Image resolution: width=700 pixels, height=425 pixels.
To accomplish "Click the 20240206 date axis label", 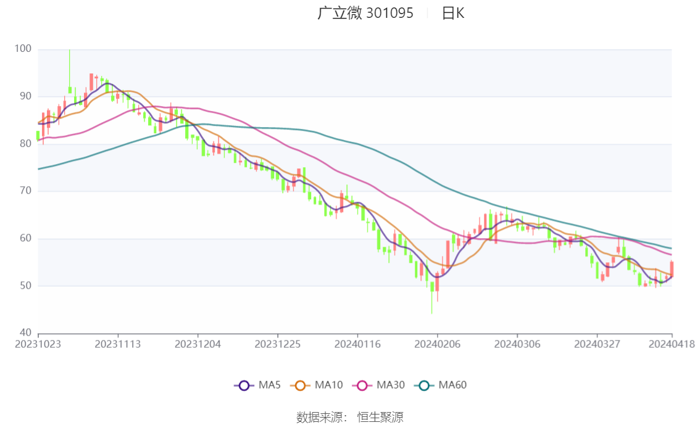I will (438, 344).
